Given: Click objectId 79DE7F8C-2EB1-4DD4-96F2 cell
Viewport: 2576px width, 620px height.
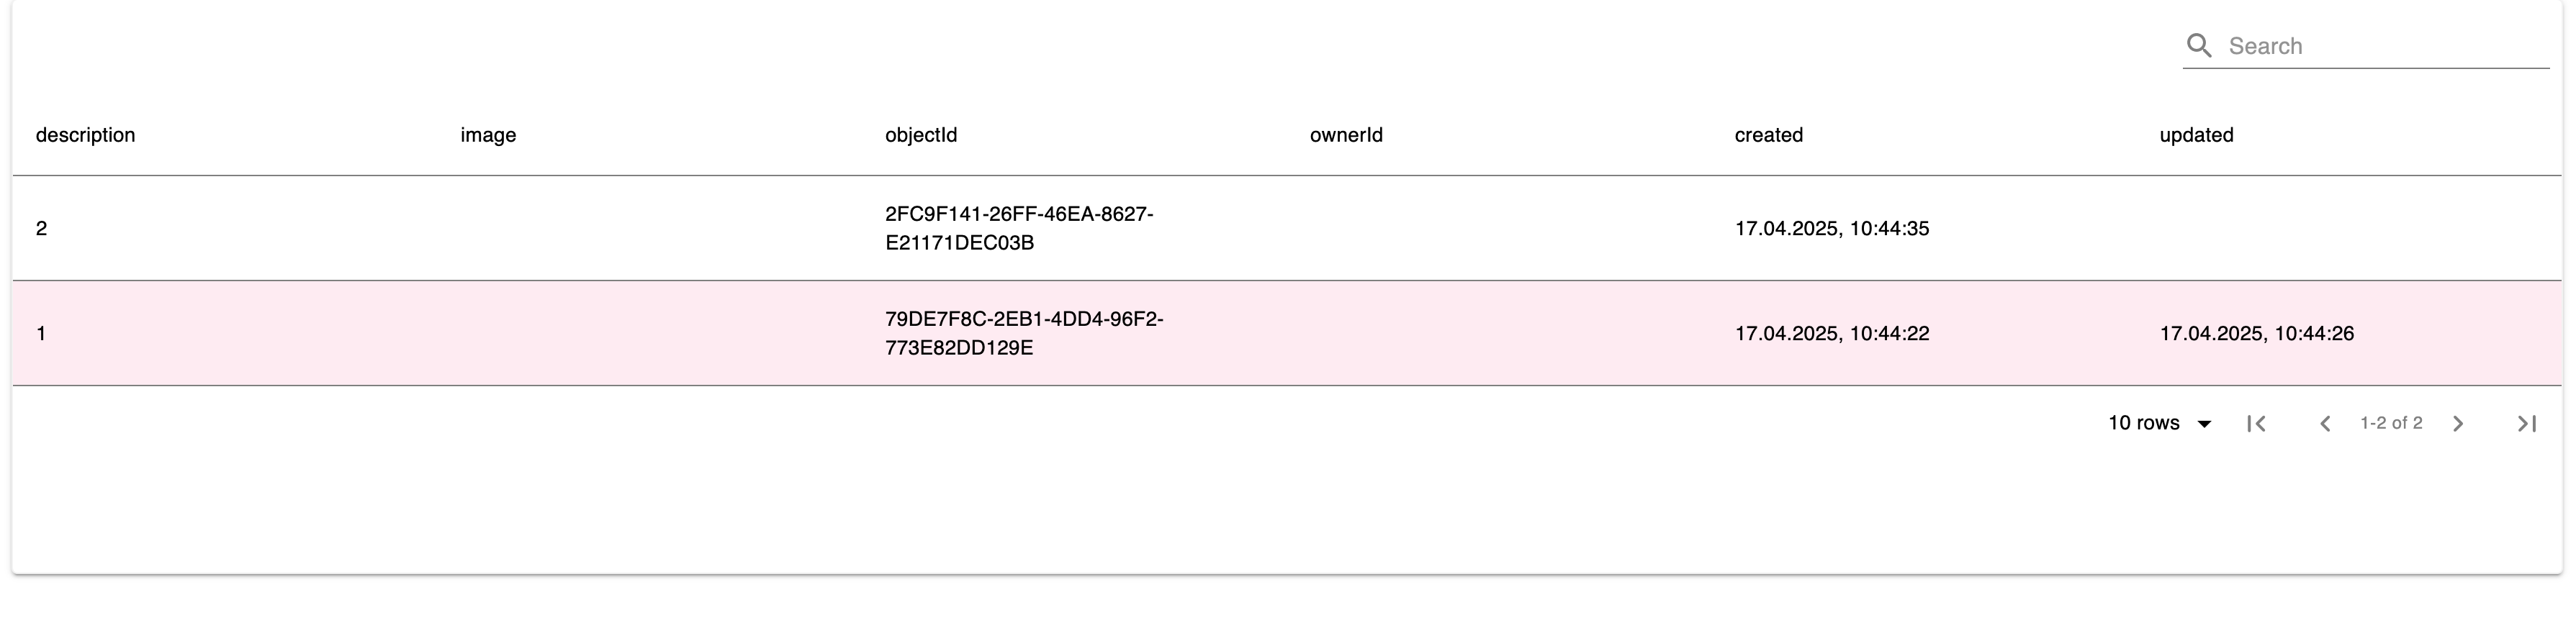Looking at the screenshot, I should click(1024, 334).
